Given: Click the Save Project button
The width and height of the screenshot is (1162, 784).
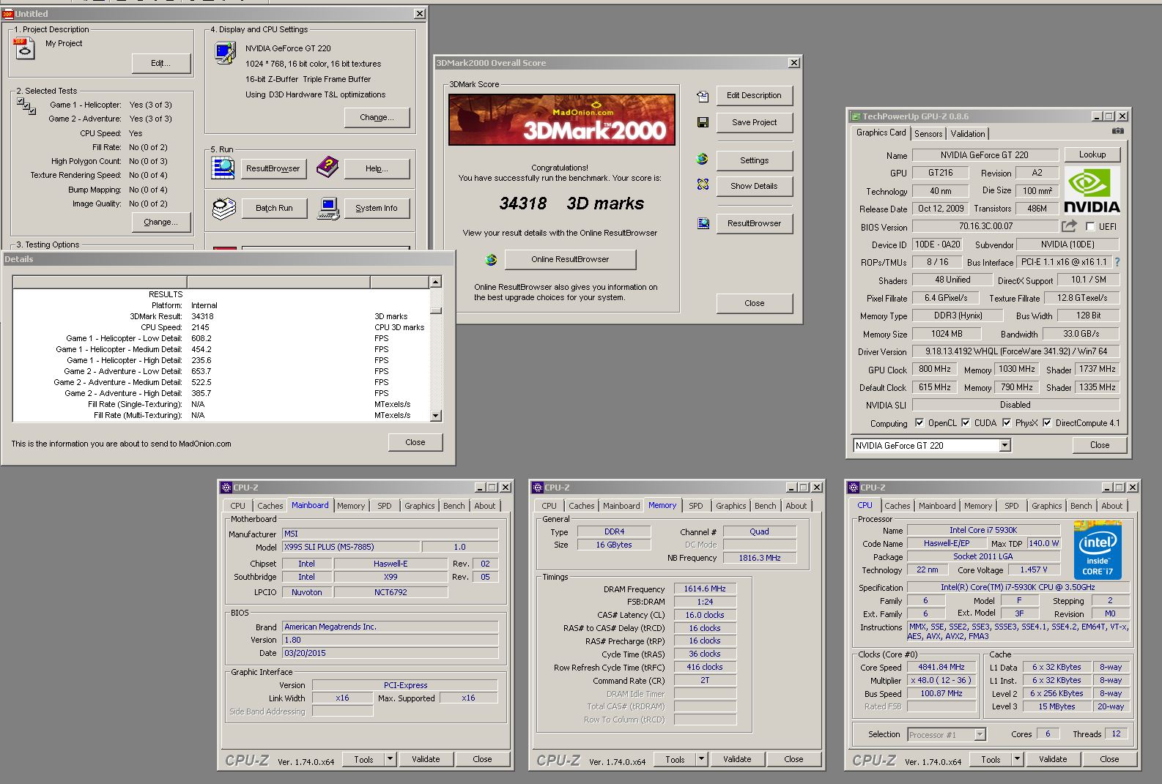Looking at the screenshot, I should tap(754, 122).
